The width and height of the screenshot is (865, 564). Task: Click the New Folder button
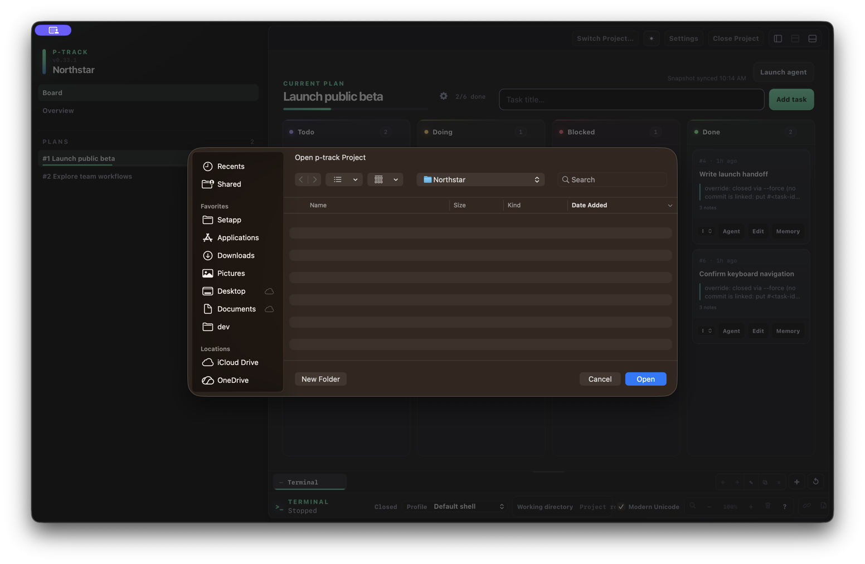(320, 379)
